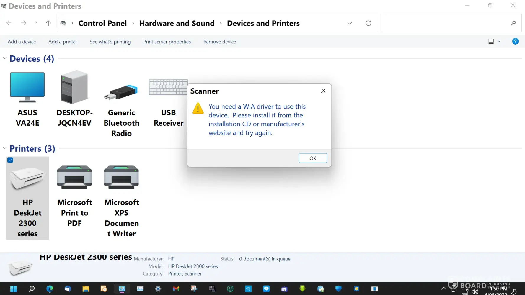Open the Windows Start menu
525x295 pixels.
(14, 289)
